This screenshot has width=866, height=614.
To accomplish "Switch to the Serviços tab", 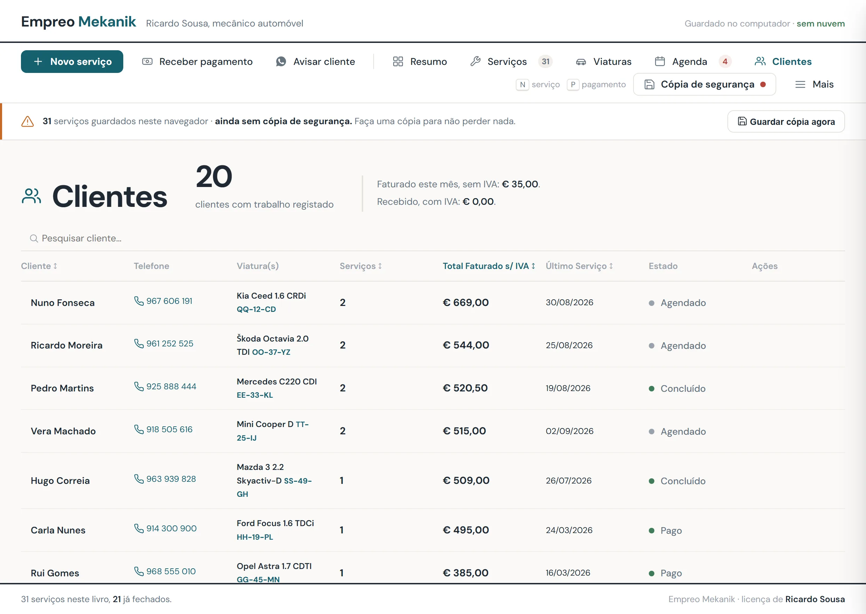I will 511,62.
